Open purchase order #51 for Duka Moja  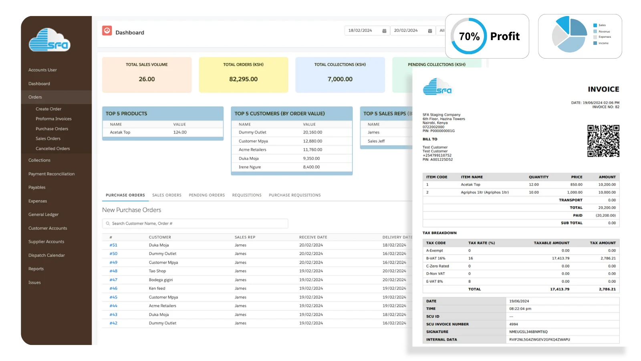[x=113, y=245]
